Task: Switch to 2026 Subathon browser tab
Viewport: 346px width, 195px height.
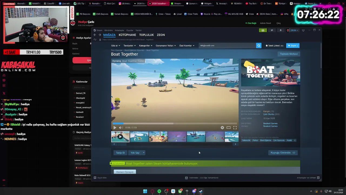Action: point(158,4)
